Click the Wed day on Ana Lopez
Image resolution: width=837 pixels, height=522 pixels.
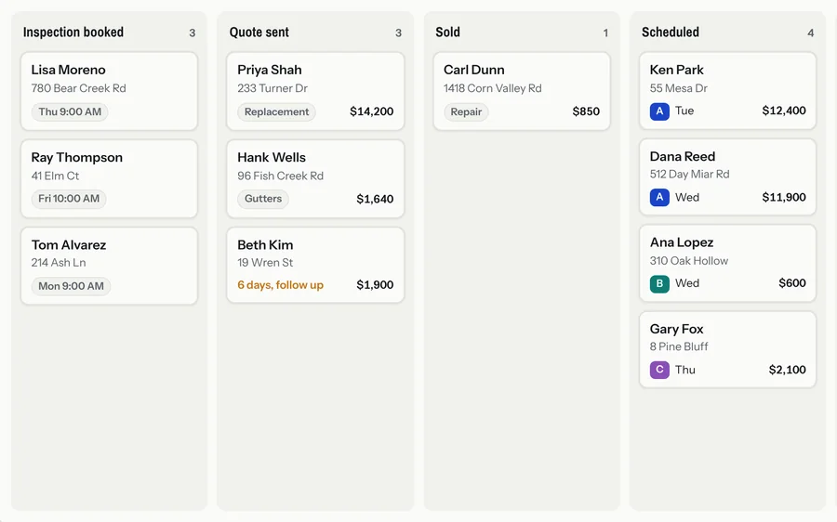687,283
